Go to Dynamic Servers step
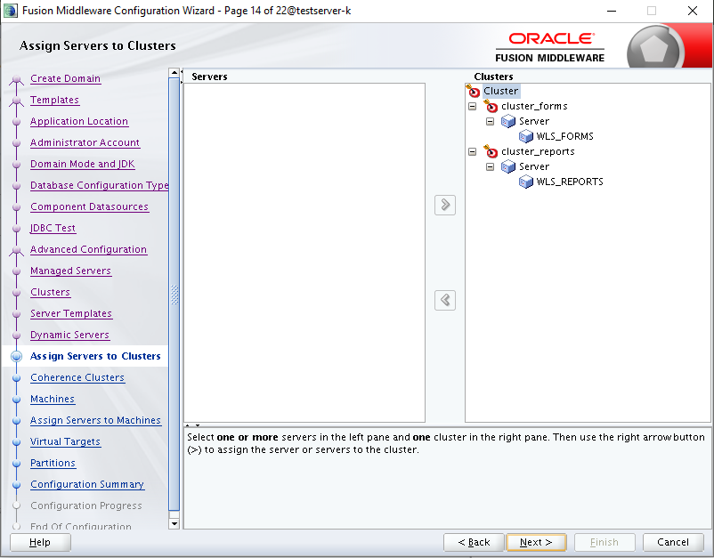Screen dimensions: 714x558 pyautogui.click(x=69, y=336)
